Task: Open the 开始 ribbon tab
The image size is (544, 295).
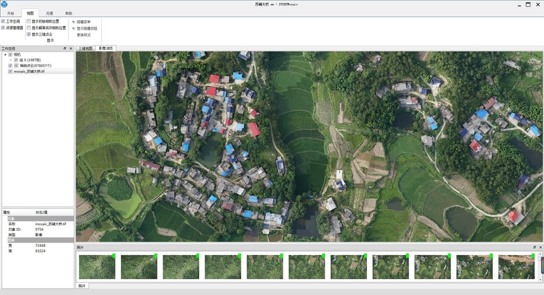Action: [11, 13]
